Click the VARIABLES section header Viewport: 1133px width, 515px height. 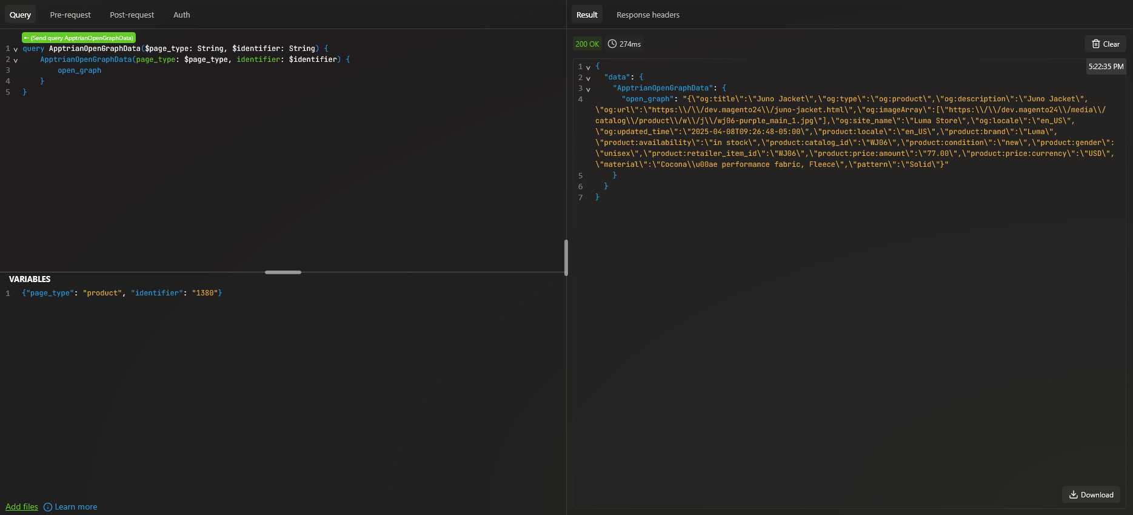coord(30,279)
